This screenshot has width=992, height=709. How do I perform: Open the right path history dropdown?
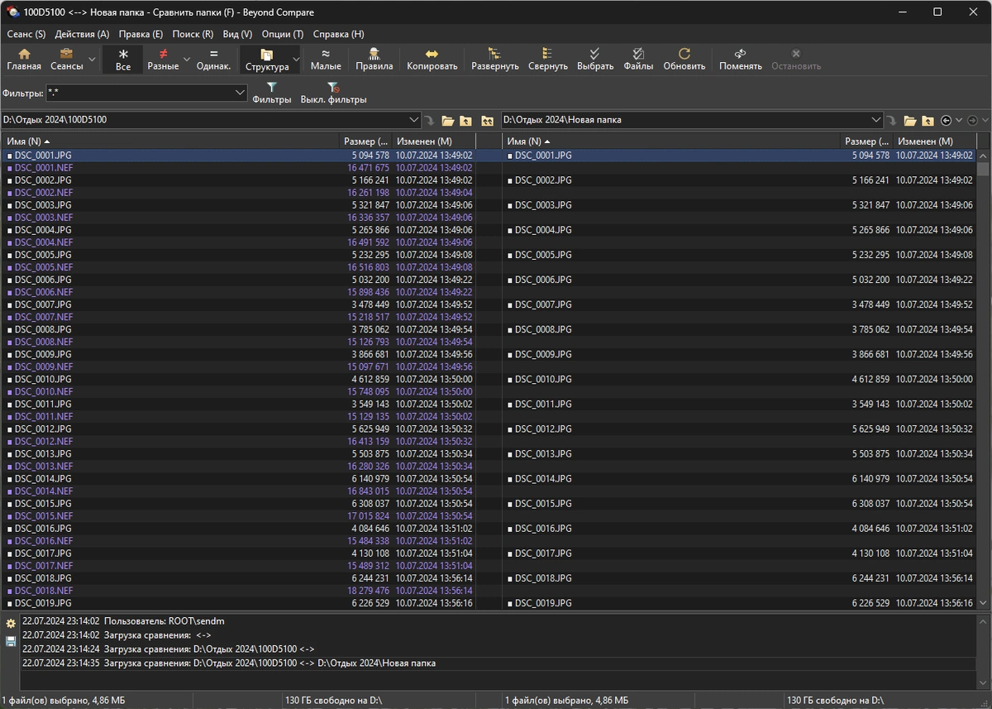point(876,120)
